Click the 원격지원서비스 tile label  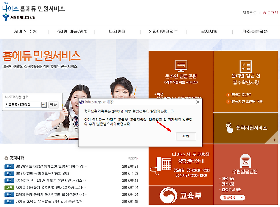[x=252, y=128]
